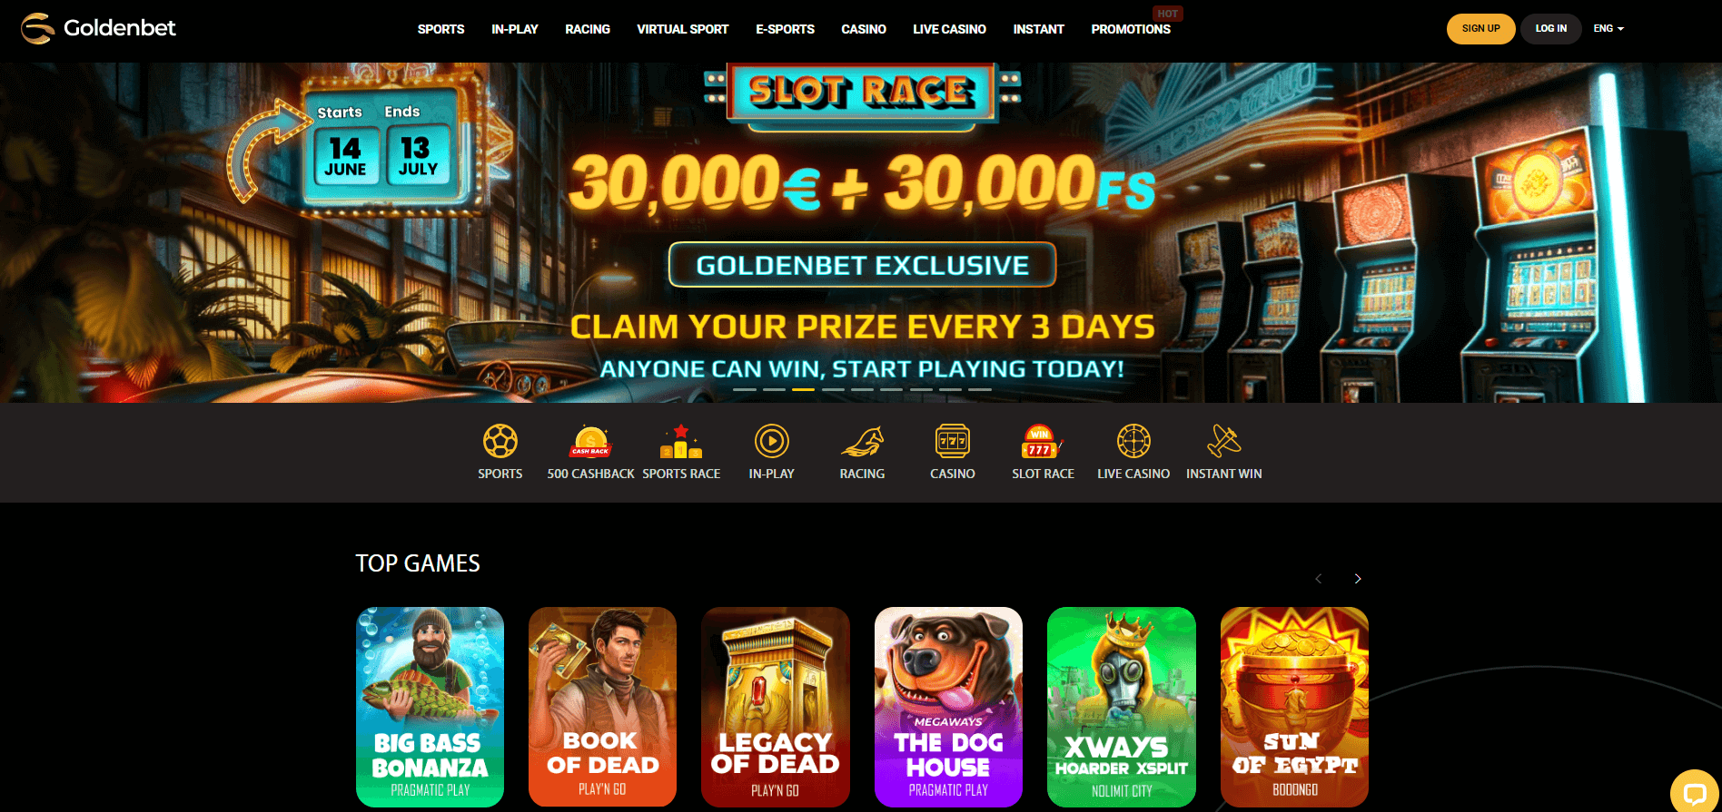Open the Promotions menu item
Viewport: 1722px width, 812px height.
[1131, 29]
